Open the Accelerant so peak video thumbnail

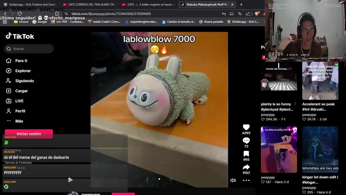tap(320, 81)
